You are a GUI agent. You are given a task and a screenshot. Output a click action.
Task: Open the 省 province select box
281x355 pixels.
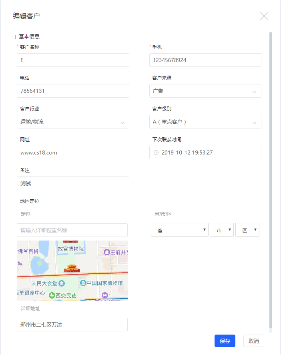179,230
